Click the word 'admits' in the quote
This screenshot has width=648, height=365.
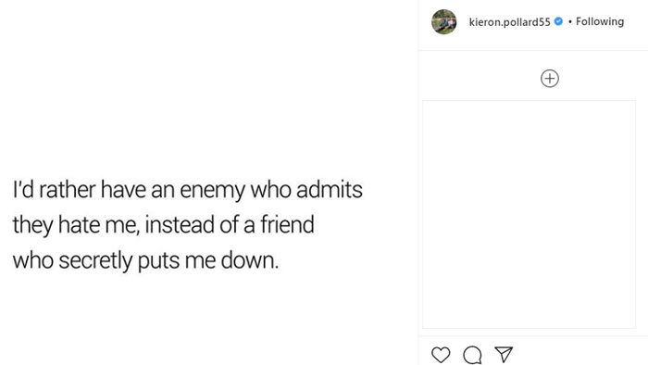(x=330, y=189)
